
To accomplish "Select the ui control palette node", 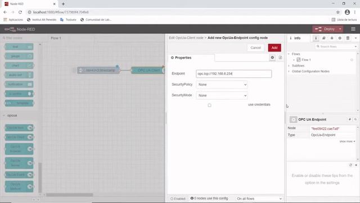I will pyautogui.click(x=19, y=94).
